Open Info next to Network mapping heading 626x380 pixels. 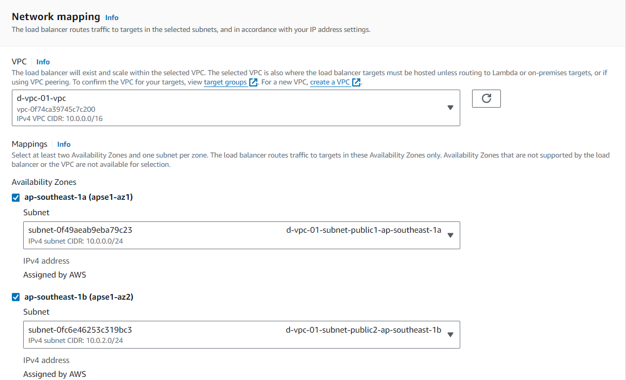[112, 18]
